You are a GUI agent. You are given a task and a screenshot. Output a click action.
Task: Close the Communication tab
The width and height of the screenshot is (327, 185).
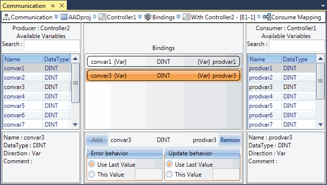62,5
